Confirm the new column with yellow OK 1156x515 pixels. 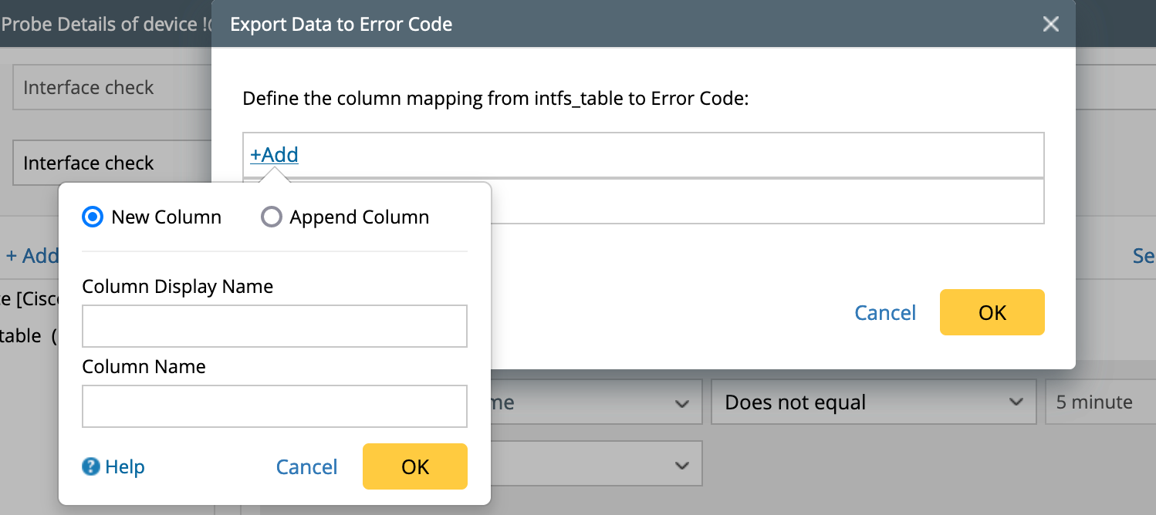click(414, 466)
